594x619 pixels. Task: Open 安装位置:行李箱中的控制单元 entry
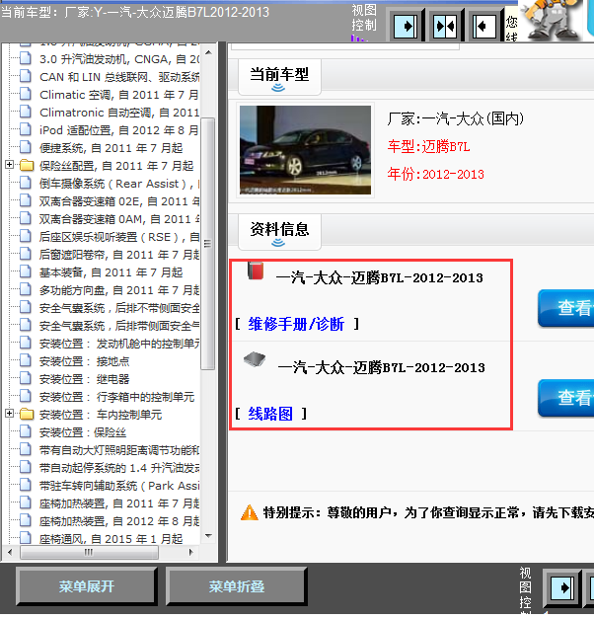[116, 397]
